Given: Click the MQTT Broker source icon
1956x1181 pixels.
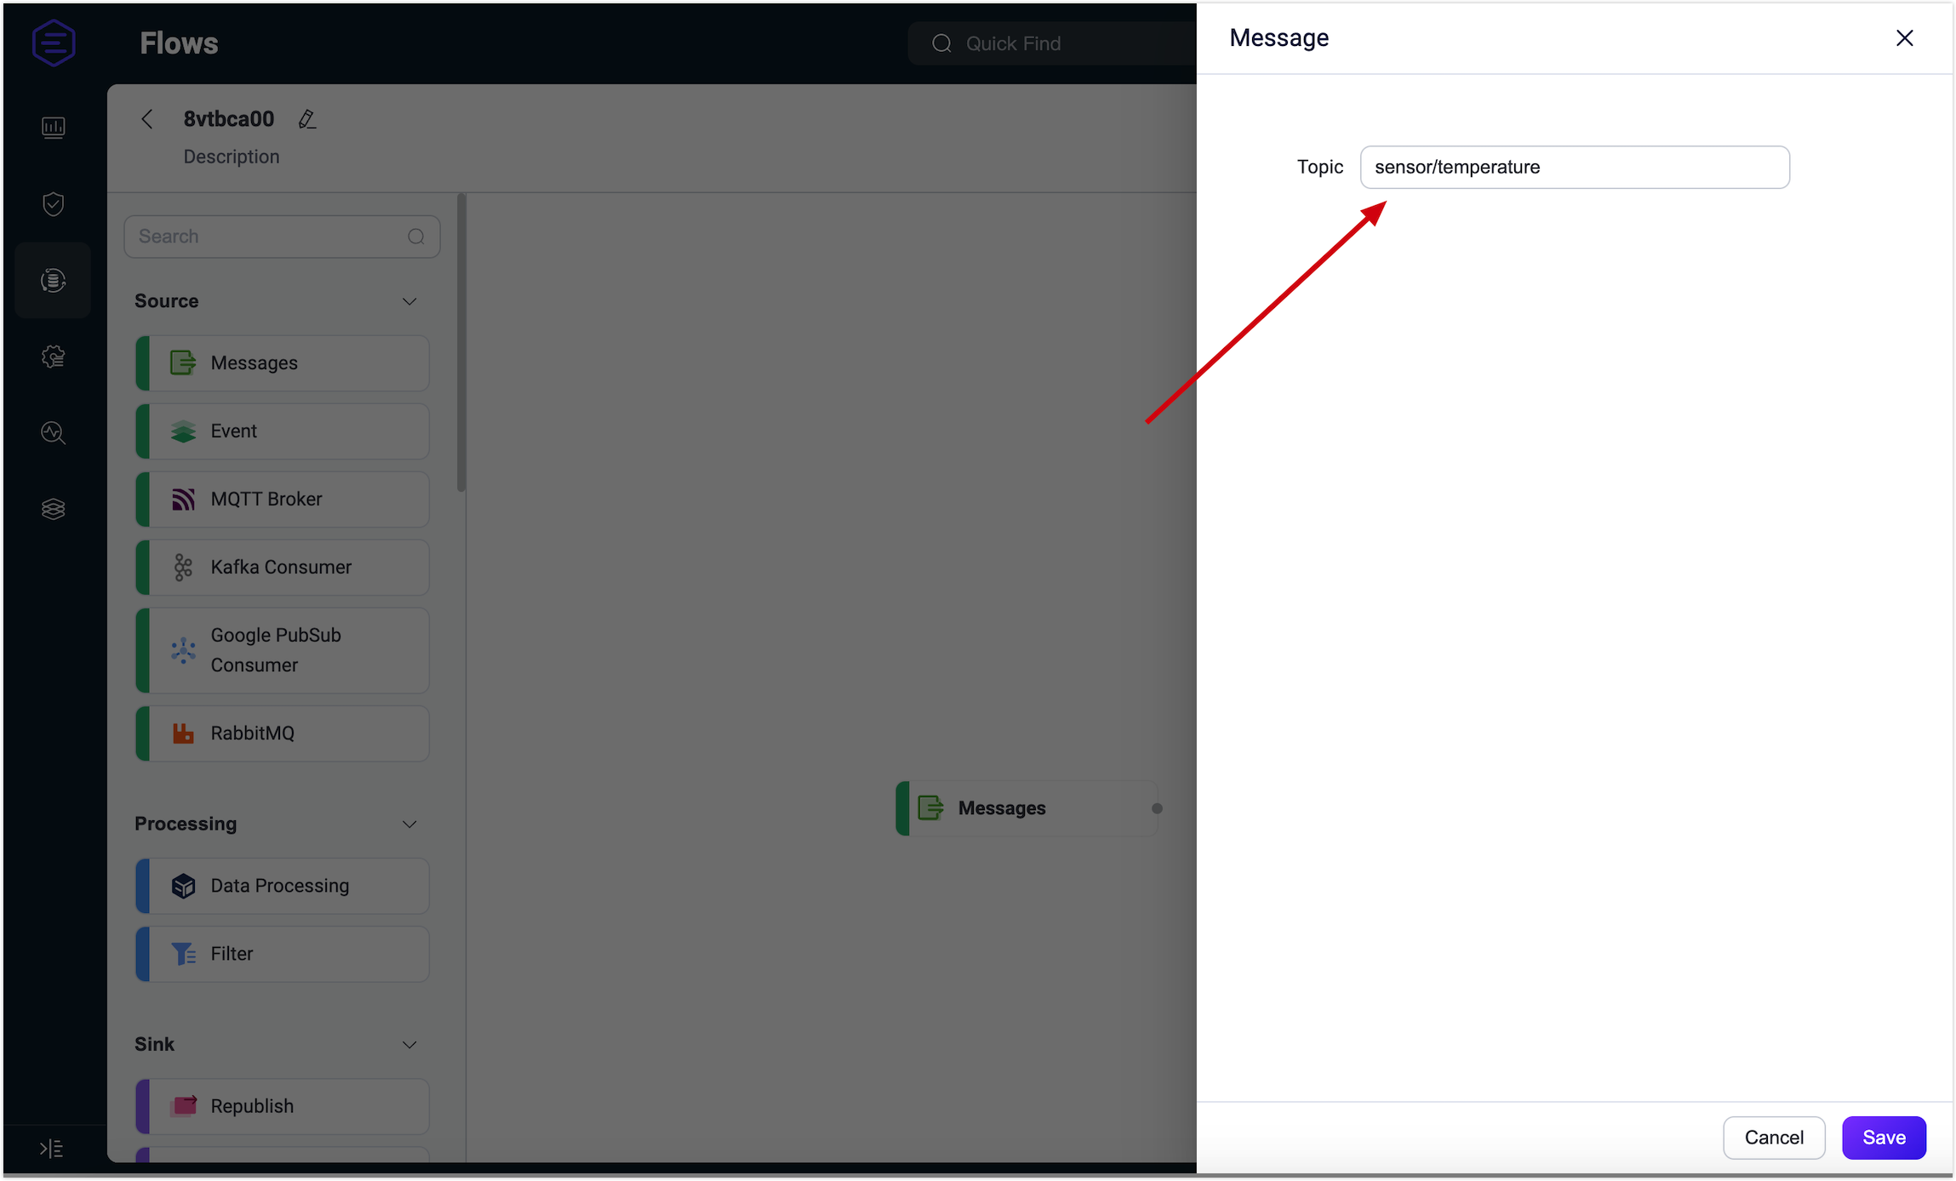Looking at the screenshot, I should (x=183, y=497).
